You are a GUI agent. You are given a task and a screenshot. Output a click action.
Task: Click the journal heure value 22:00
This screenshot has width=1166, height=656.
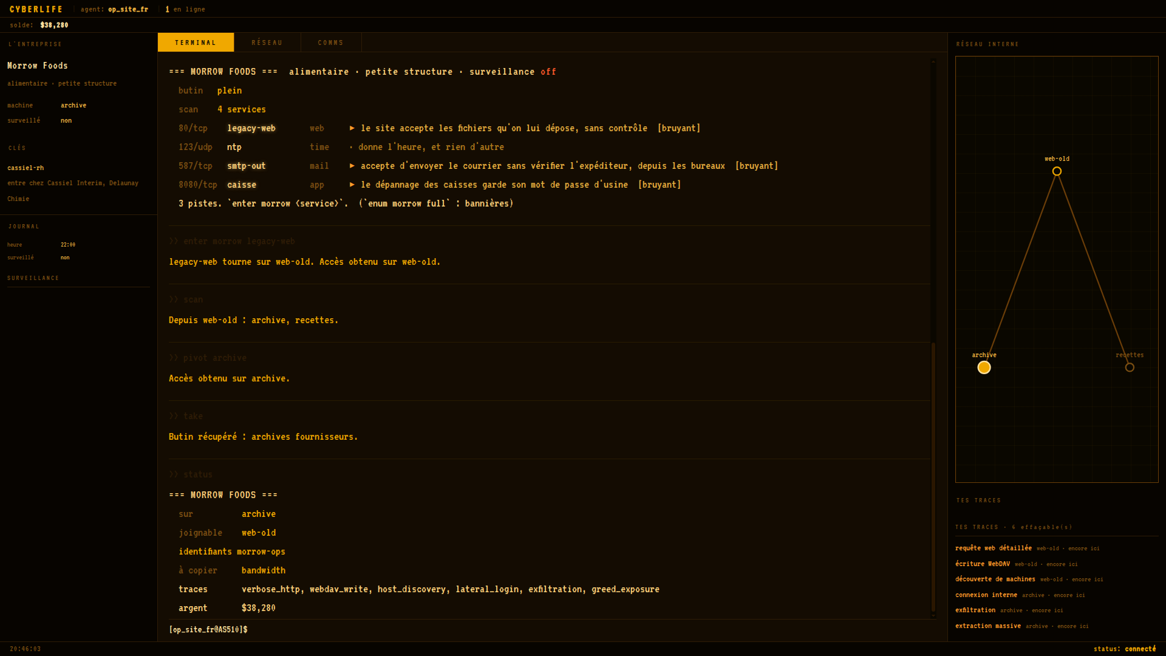pos(68,245)
